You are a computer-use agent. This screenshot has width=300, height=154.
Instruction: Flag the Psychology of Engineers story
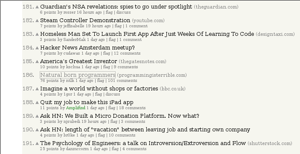point(115,149)
